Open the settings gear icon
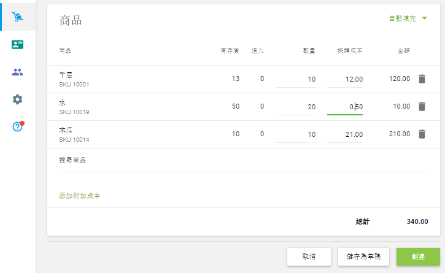 17,99
